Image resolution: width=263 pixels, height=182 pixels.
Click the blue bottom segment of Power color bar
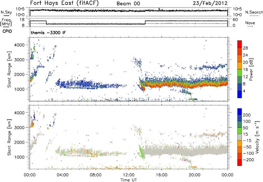click(240, 94)
